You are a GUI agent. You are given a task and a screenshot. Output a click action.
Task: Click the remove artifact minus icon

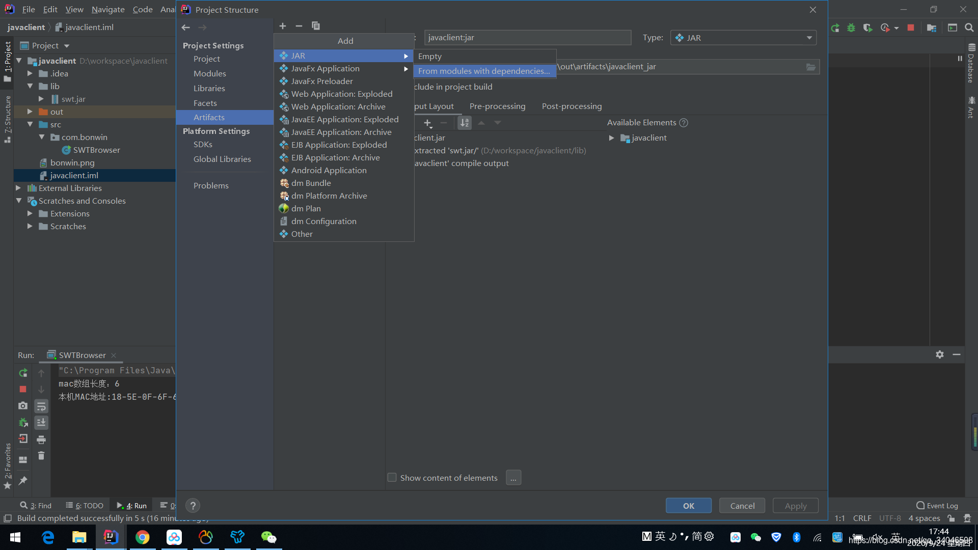coord(299,26)
